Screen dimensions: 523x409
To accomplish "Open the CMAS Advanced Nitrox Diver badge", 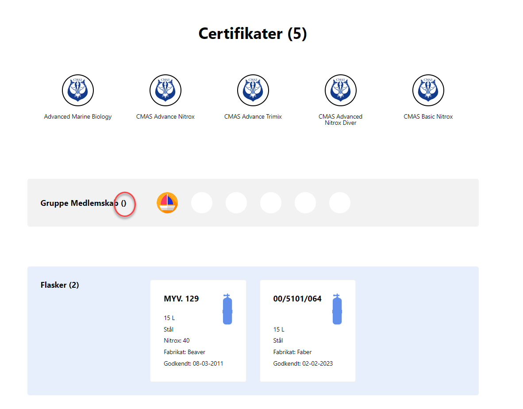I will [x=341, y=90].
